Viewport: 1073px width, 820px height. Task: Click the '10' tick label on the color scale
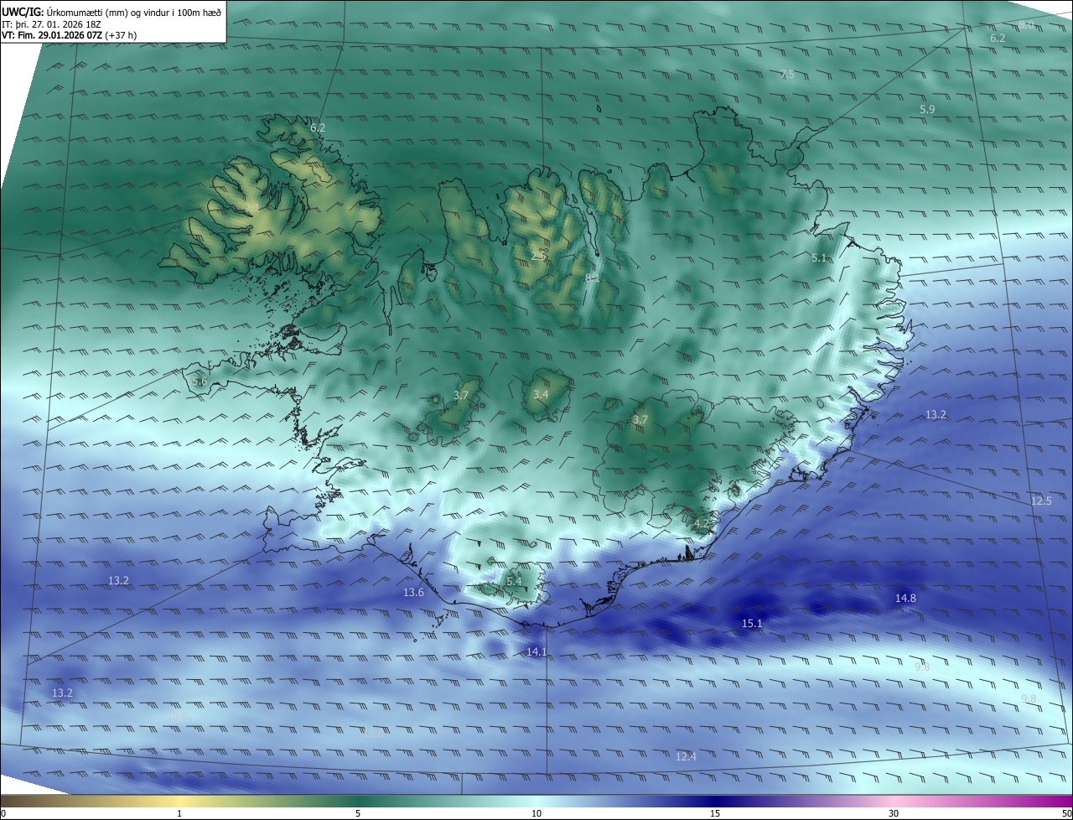536,813
